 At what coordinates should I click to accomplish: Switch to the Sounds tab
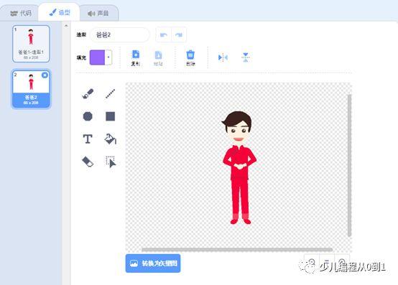[98, 13]
